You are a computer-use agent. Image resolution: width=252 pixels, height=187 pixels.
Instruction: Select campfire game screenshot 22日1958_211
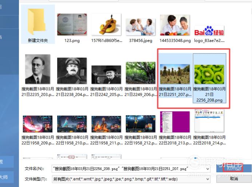(x=106, y=124)
